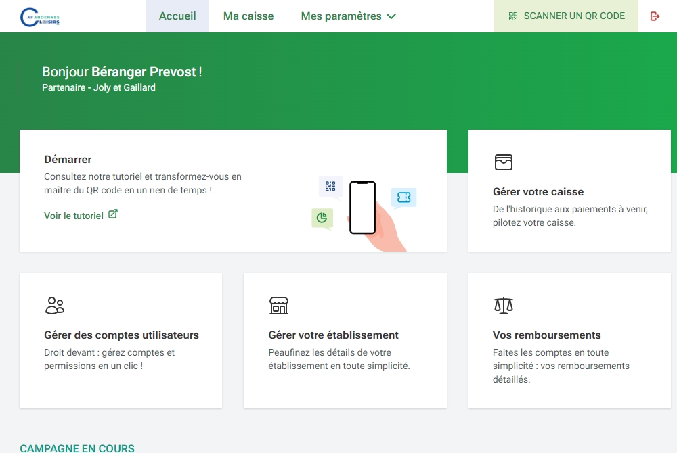
Task: Click the green pie chart bubble
Action: coord(322,218)
